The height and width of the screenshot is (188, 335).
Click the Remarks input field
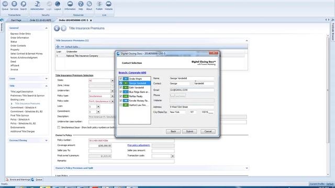point(131,161)
